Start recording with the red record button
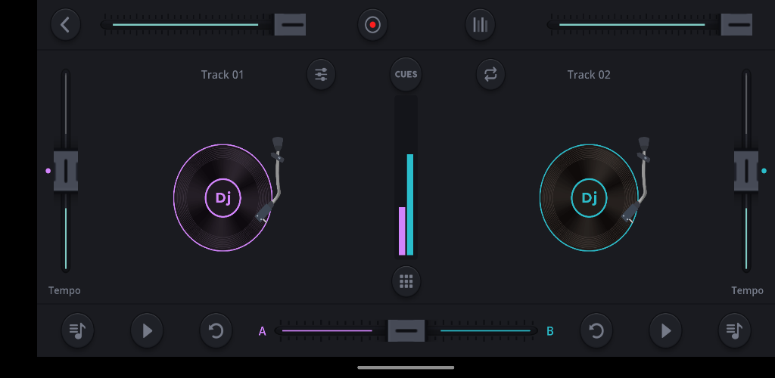This screenshot has width=775, height=378. (x=372, y=24)
